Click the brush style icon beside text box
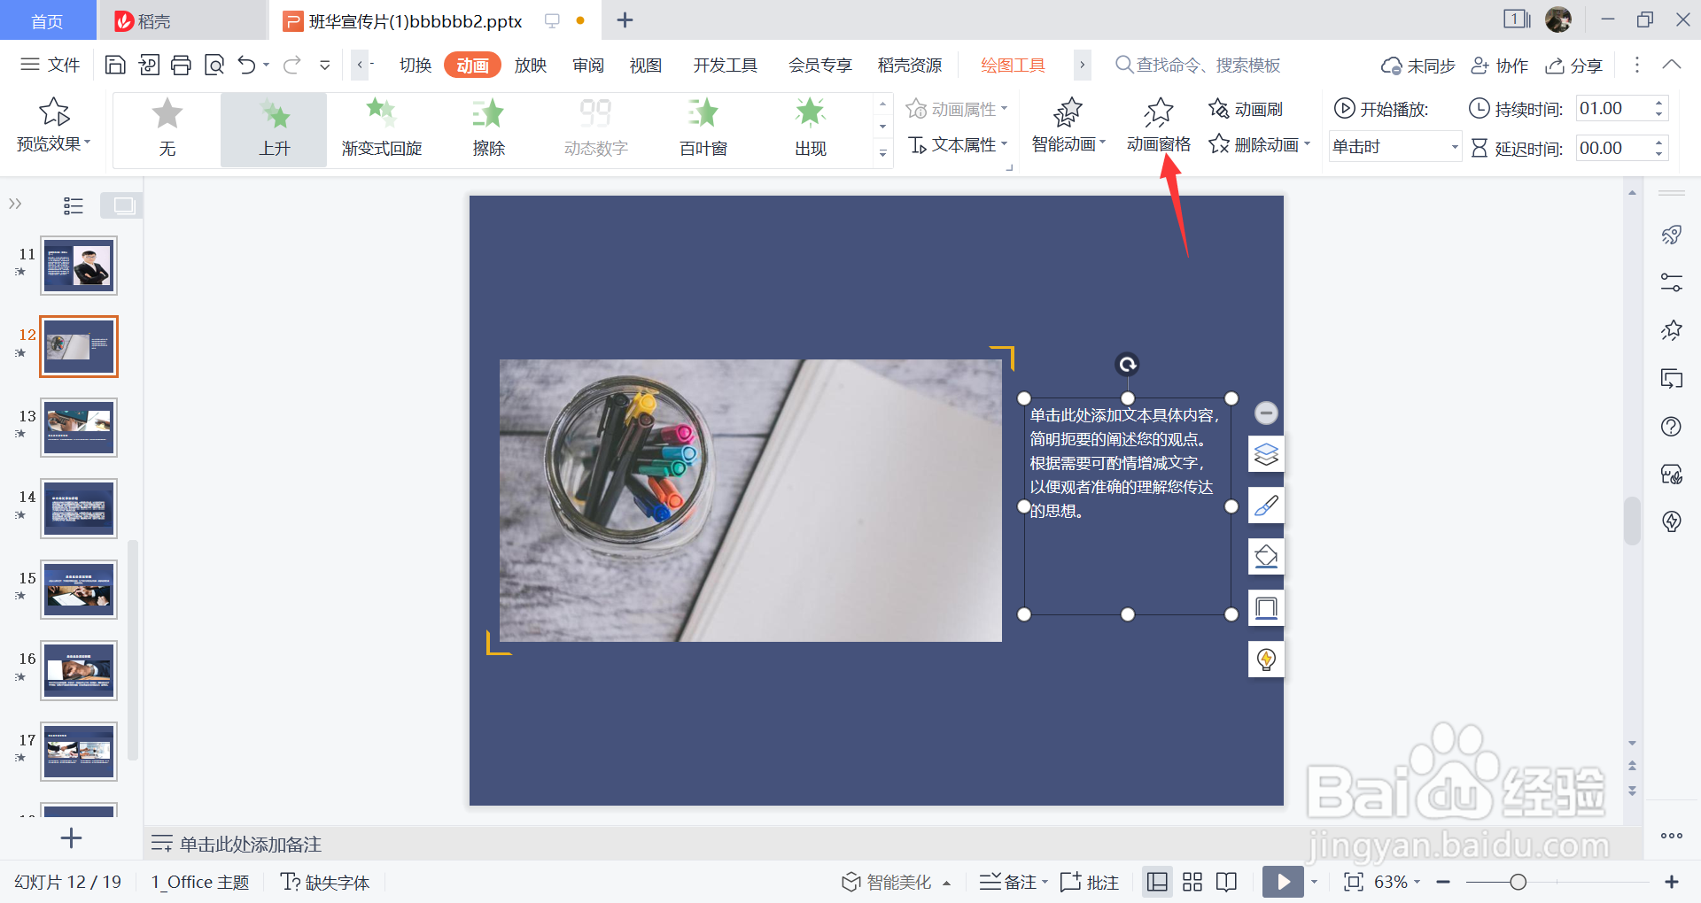 coord(1266,506)
